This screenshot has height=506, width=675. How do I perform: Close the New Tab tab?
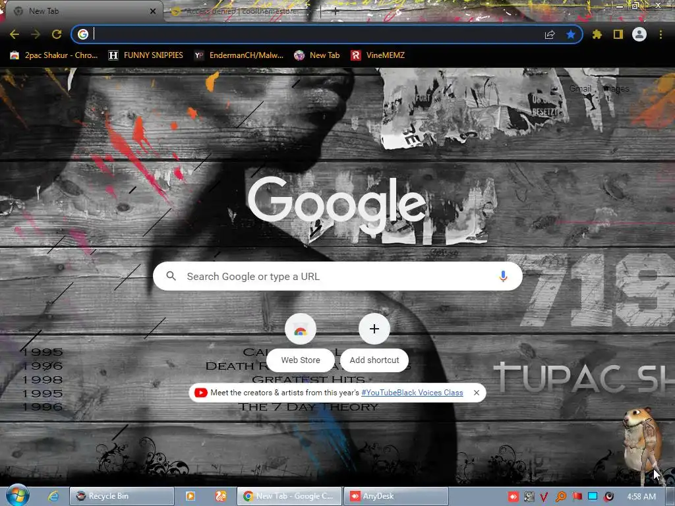(x=153, y=11)
